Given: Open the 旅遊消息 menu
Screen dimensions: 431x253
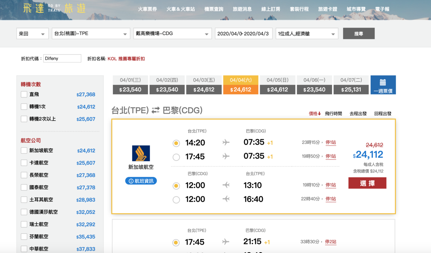Looking at the screenshot, I should point(242,9).
